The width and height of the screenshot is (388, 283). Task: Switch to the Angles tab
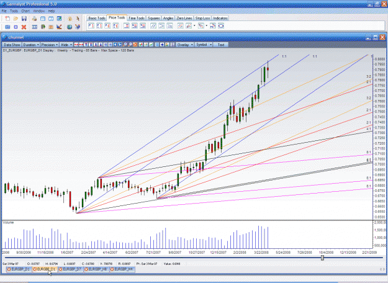coord(168,18)
